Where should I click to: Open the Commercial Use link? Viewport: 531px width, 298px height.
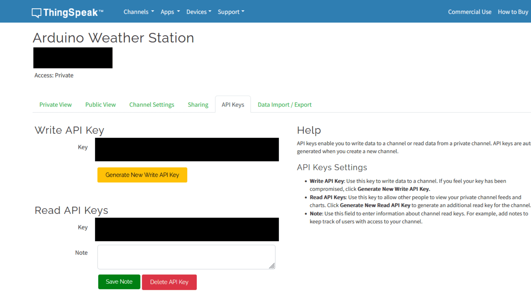point(470,12)
